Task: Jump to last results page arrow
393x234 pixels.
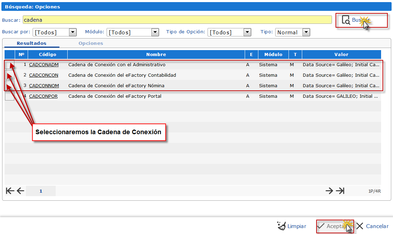Action: click(x=340, y=191)
